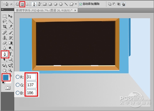Select the Zoom magnifier tool
The width and height of the screenshot is (154, 111).
pyautogui.click(x=10, y=71)
